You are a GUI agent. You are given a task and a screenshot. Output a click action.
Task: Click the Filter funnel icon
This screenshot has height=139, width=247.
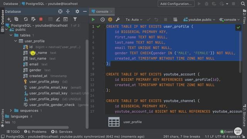tap(75, 19)
